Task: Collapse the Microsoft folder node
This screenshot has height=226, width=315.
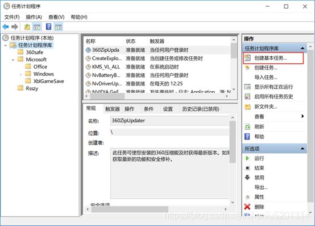Action: 13,60
